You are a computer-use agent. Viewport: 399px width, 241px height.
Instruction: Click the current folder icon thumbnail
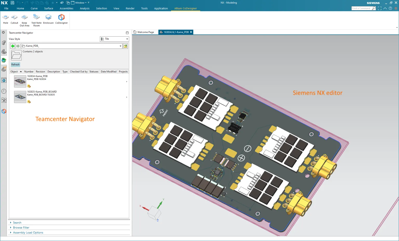click(16, 55)
